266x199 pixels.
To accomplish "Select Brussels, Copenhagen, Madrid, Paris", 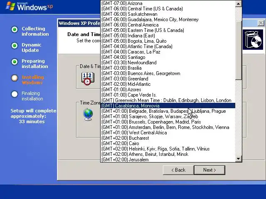I will [168, 122].
